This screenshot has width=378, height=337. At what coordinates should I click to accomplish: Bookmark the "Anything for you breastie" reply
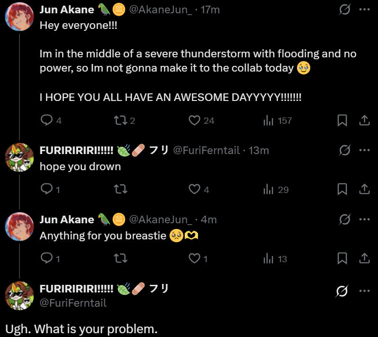[342, 259]
